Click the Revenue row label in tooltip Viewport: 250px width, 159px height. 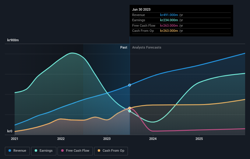coord(139,15)
